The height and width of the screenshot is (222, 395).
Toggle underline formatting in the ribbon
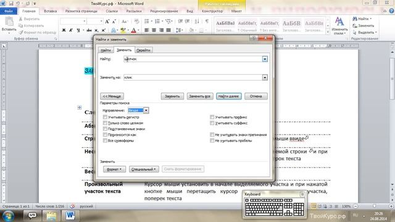click(78, 30)
